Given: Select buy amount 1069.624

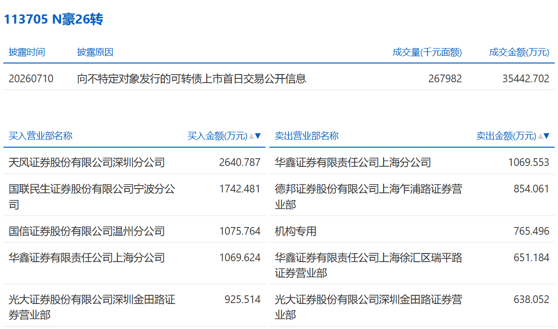Looking at the screenshot, I should pyautogui.click(x=239, y=258).
